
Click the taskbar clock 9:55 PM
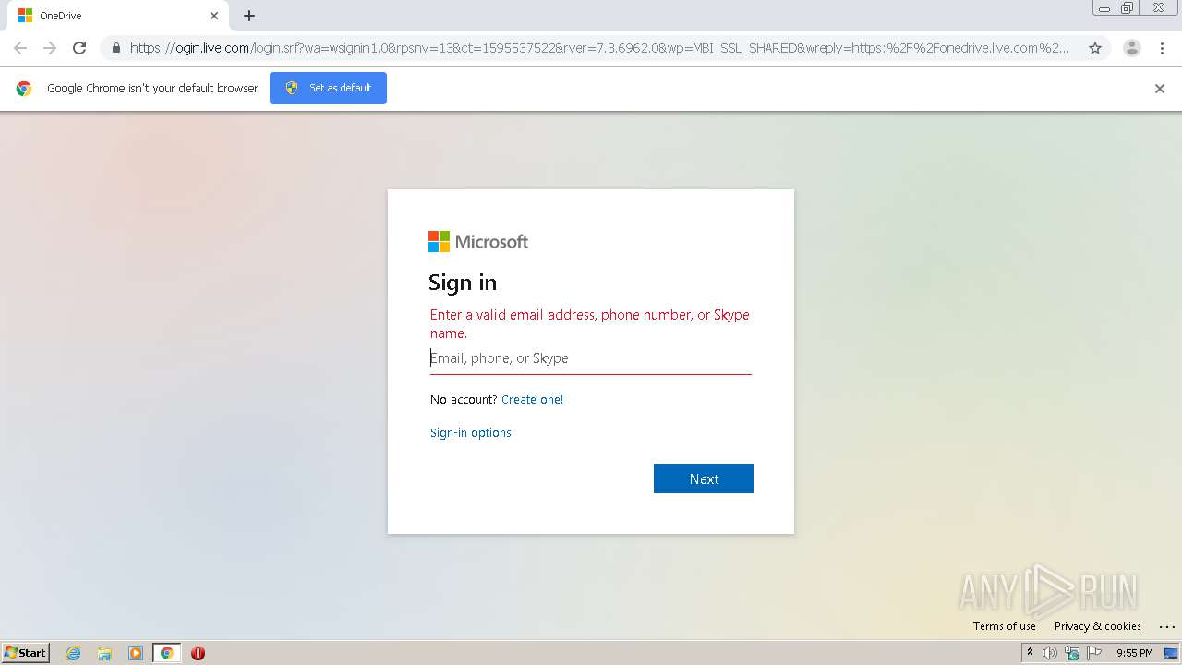click(1135, 653)
